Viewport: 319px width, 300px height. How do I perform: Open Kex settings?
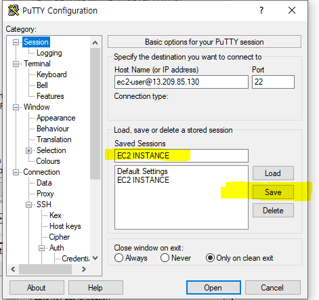tap(56, 215)
